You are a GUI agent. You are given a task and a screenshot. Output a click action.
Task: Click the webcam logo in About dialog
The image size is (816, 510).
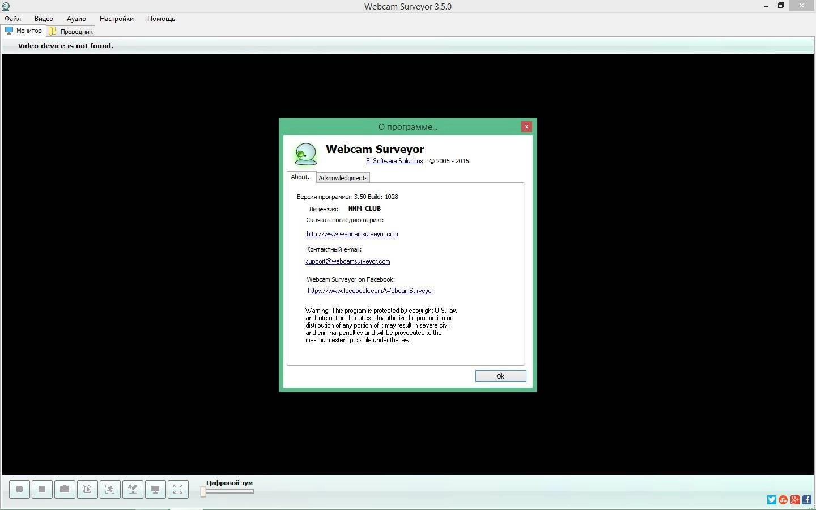(306, 154)
